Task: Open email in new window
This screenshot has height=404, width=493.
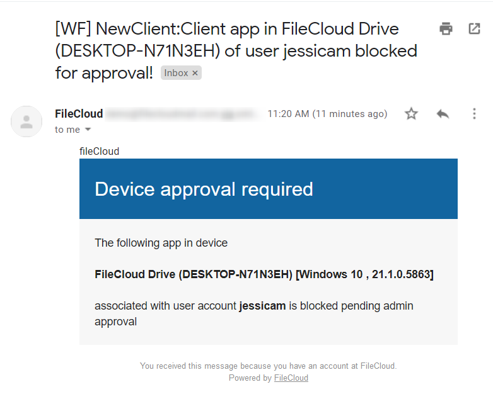Action: (474, 28)
